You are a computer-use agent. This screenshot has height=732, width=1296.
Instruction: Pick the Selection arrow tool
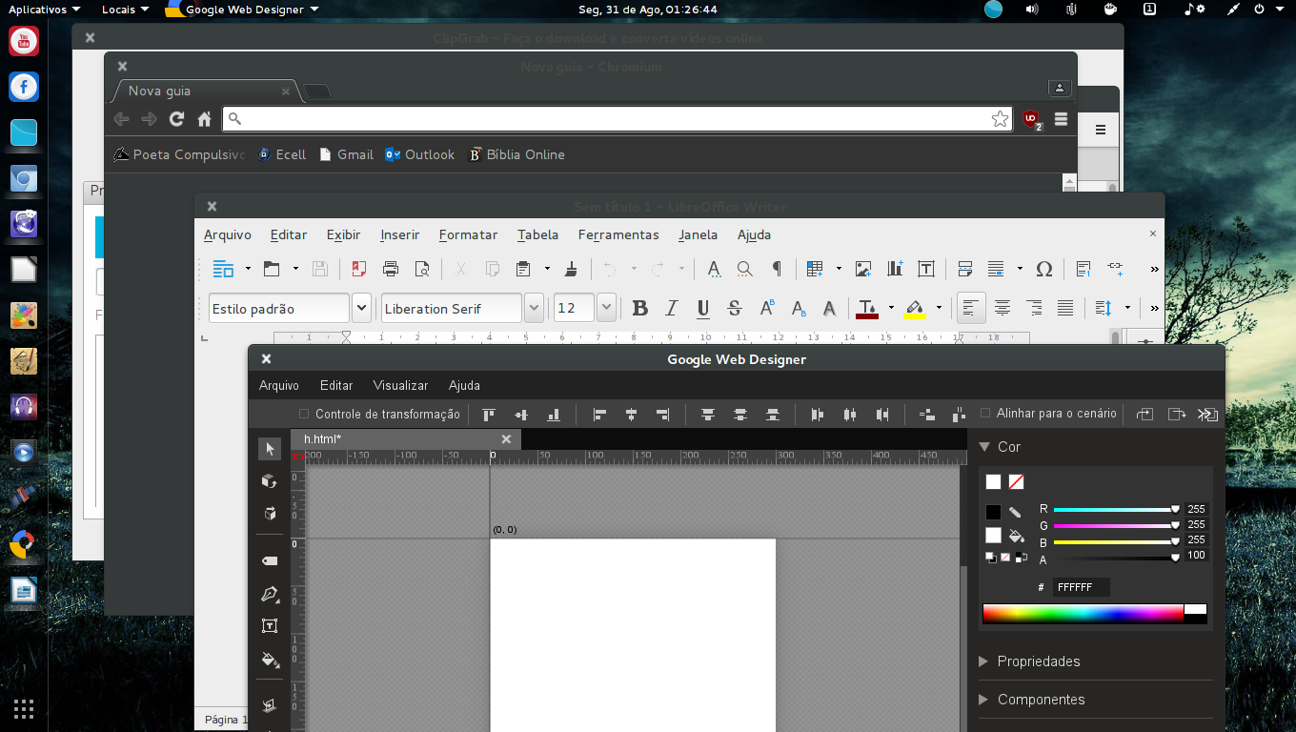(x=270, y=448)
